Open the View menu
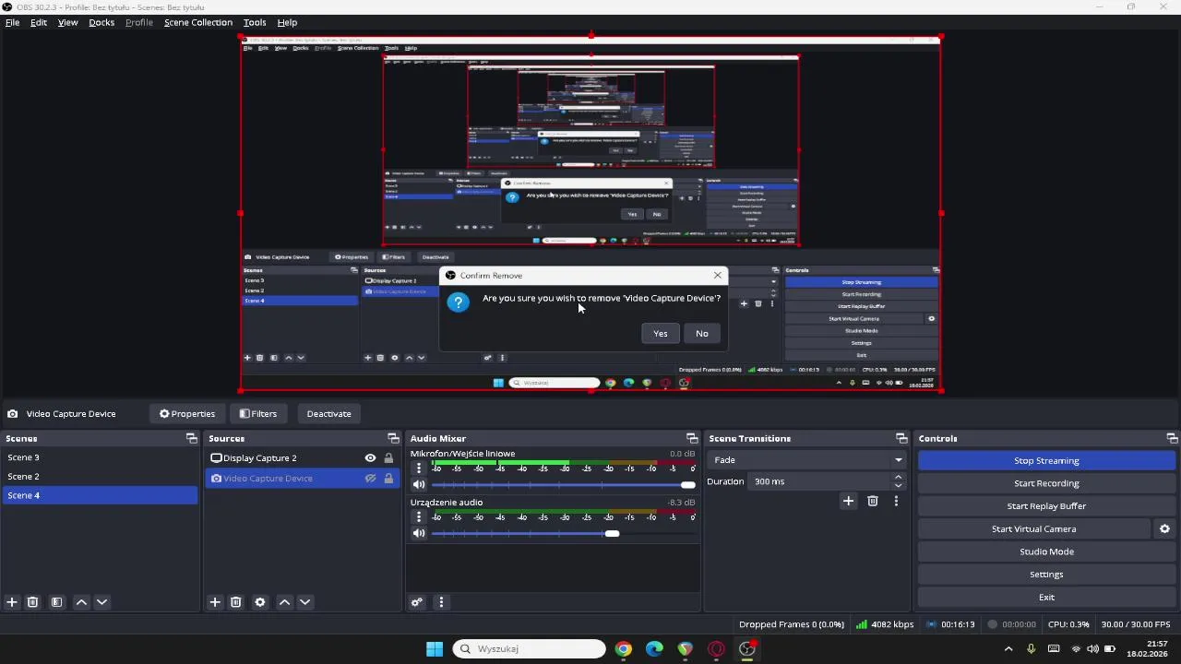The width and height of the screenshot is (1181, 664). (x=68, y=22)
